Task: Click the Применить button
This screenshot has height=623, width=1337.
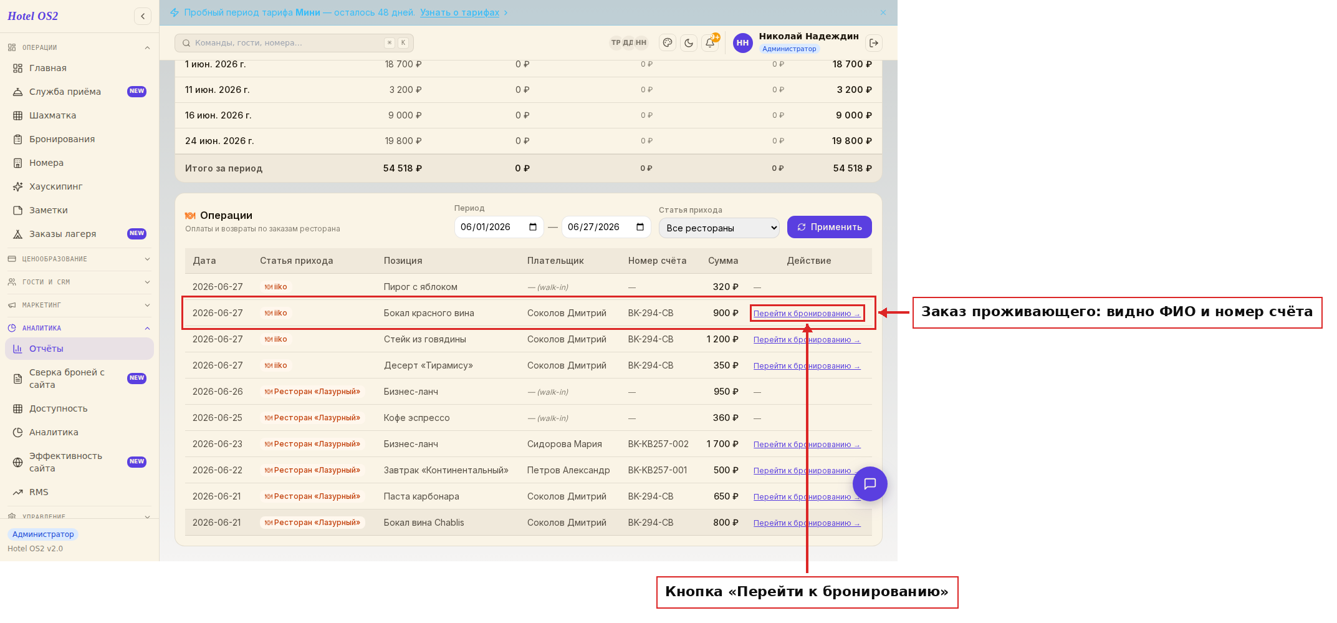Action: pyautogui.click(x=830, y=227)
